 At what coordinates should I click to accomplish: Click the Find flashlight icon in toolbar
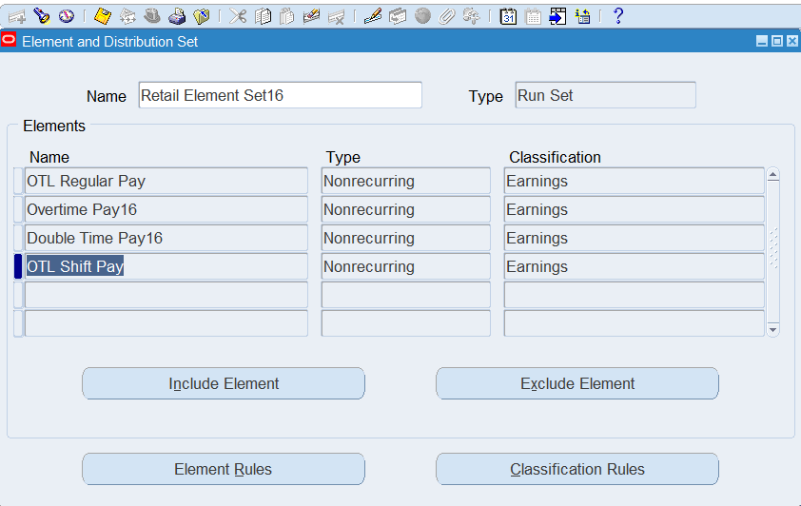pyautogui.click(x=41, y=16)
